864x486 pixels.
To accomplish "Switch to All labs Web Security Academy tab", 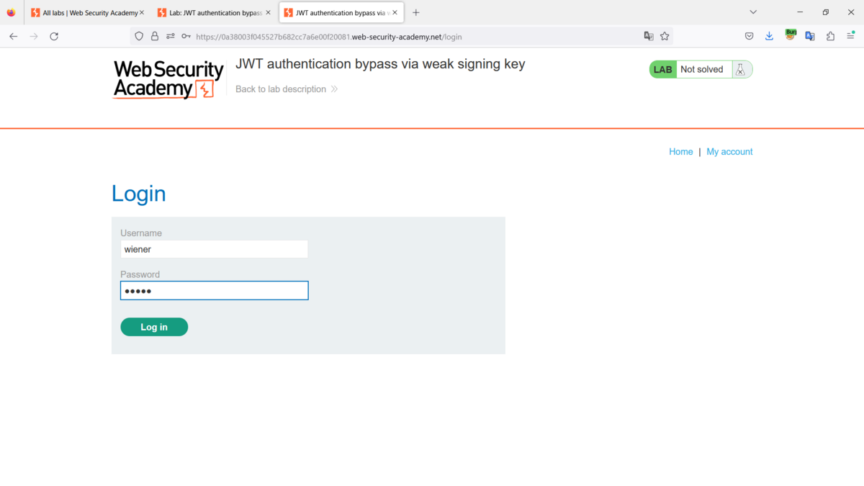I will [86, 12].
